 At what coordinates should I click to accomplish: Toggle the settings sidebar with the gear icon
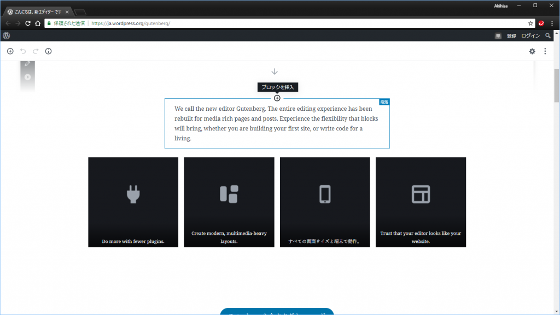[532, 51]
